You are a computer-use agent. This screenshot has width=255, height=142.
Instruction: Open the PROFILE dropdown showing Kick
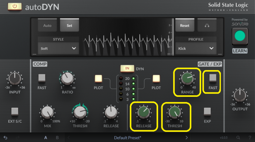click(x=195, y=48)
